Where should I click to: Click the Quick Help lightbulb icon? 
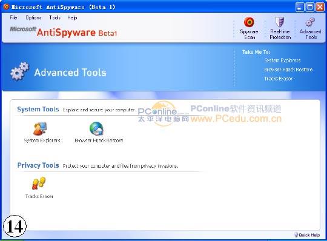296,234
